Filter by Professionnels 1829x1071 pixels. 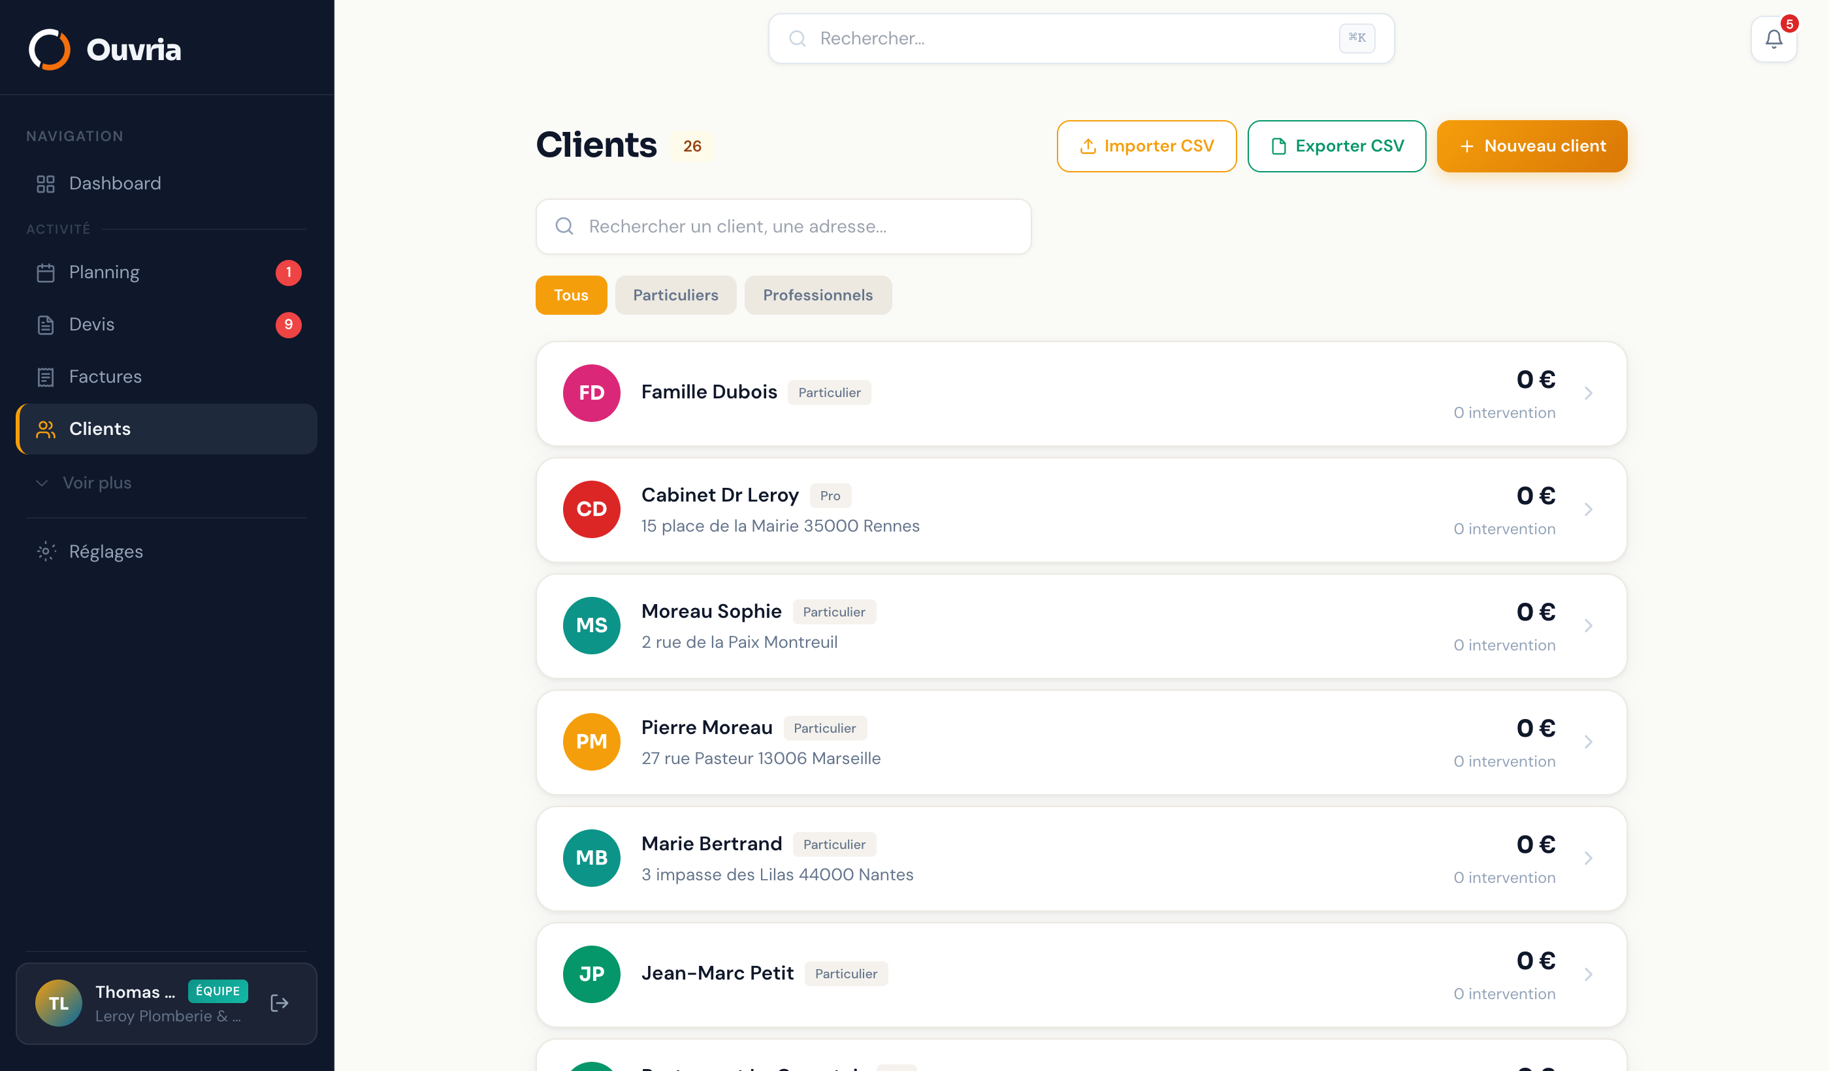(818, 295)
